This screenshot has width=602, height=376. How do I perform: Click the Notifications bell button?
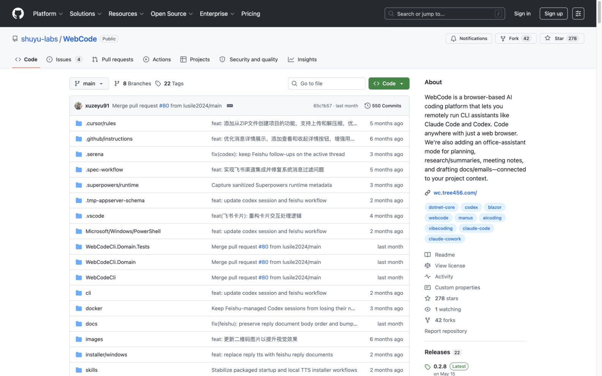(469, 38)
